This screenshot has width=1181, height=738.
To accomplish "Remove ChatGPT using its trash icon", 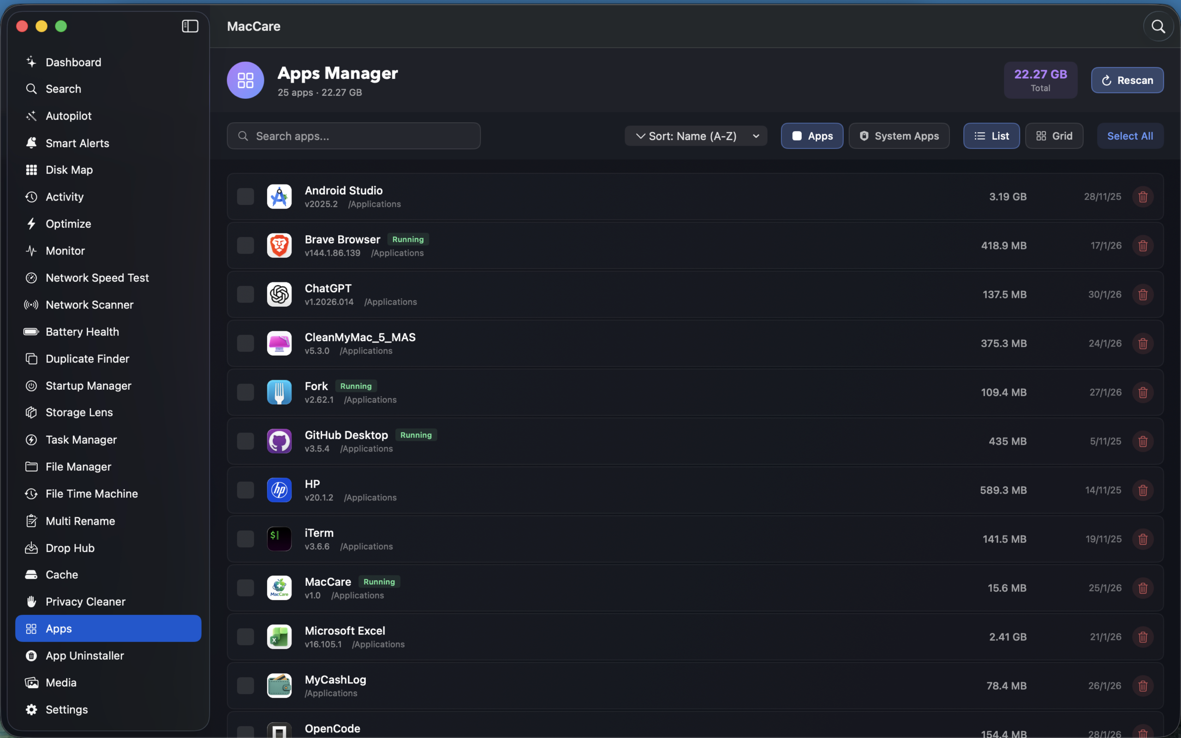I will pyautogui.click(x=1142, y=294).
